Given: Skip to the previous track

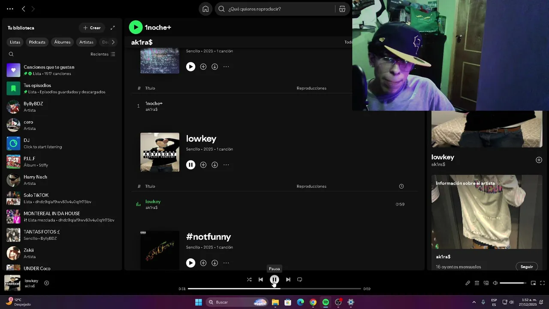Looking at the screenshot, I should pos(261,279).
